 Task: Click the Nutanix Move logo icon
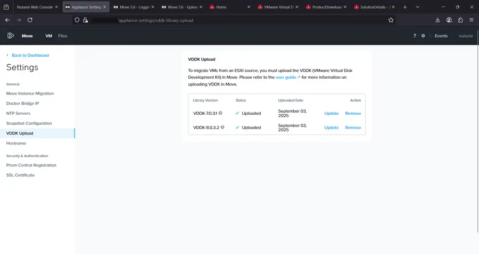(x=11, y=36)
